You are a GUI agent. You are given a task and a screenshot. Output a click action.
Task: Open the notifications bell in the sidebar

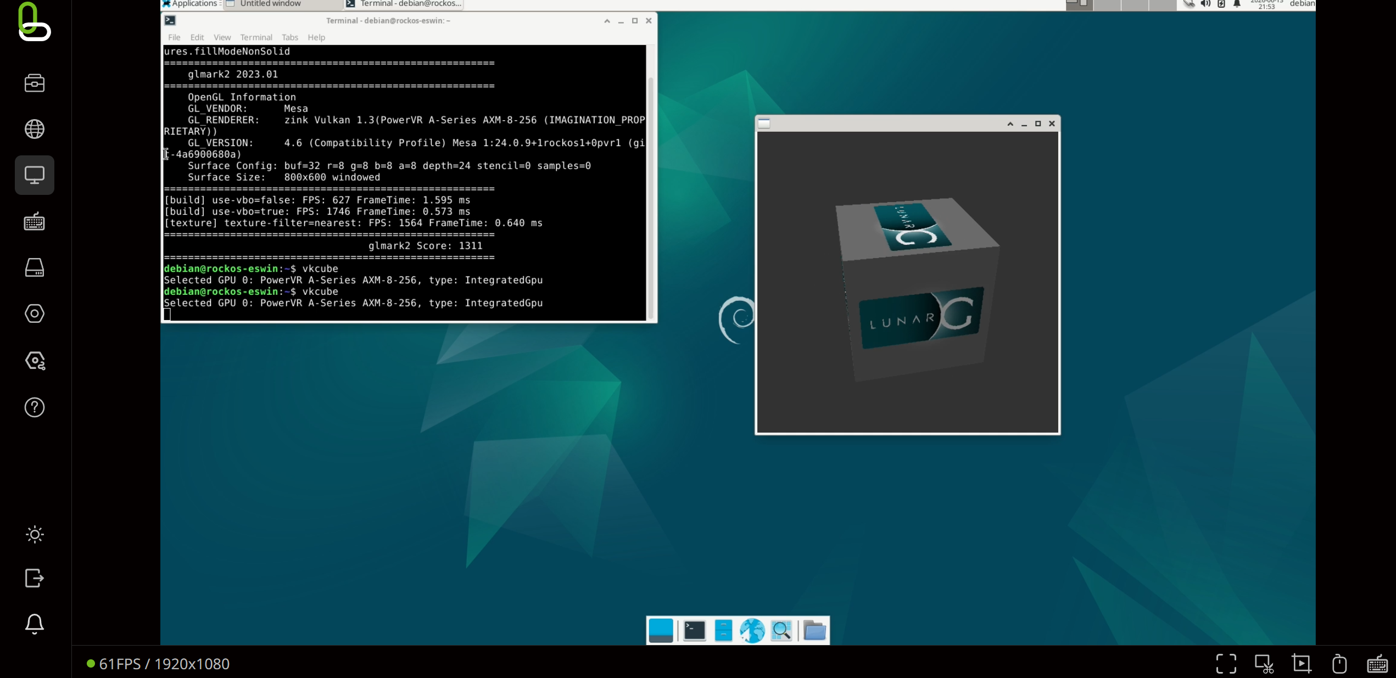35,624
